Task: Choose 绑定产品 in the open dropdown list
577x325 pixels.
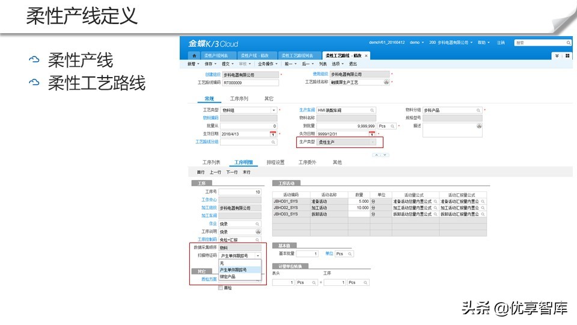Action: 240,277
